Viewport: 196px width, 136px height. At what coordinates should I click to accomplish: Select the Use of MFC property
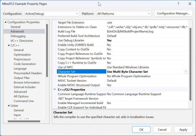(x=65, y=67)
